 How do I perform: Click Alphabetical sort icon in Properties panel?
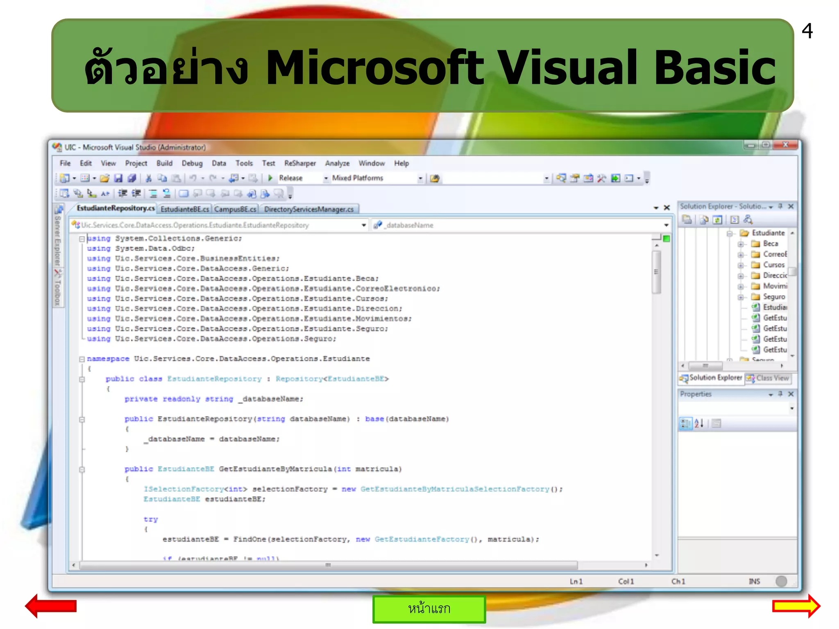[x=699, y=423]
